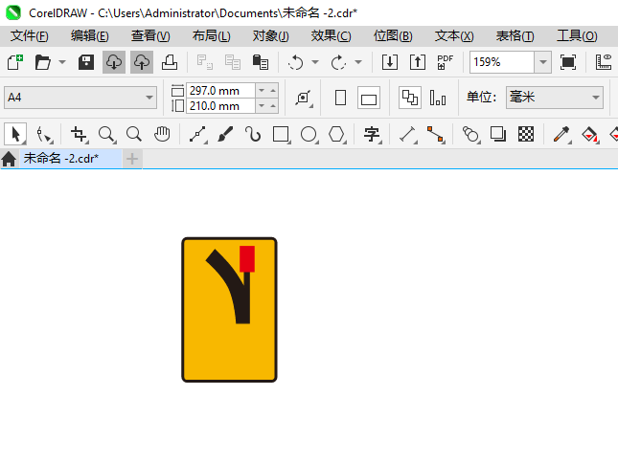Image resolution: width=618 pixels, height=462 pixels.
Task: Click the Import icon
Action: pyautogui.click(x=390, y=62)
